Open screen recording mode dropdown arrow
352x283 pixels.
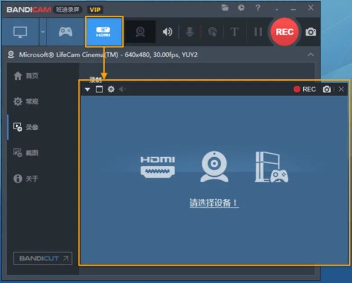point(43,32)
